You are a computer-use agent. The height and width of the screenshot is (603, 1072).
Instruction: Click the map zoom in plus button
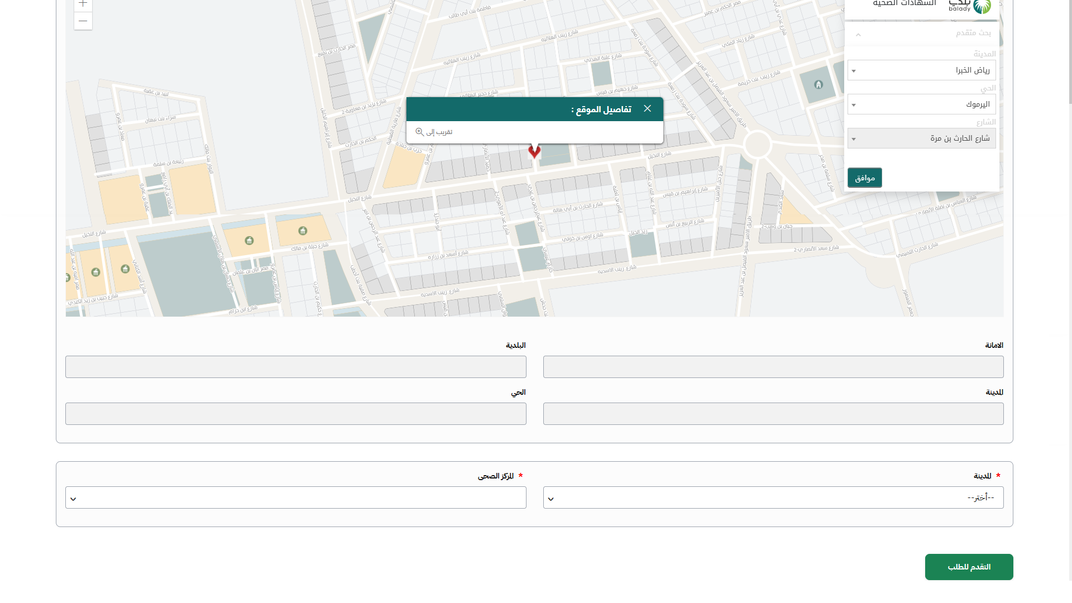tap(83, 4)
